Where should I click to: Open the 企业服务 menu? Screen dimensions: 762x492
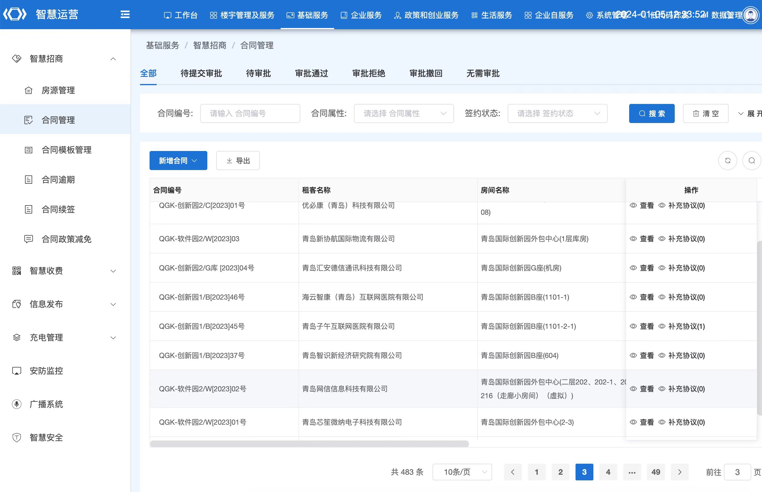click(x=361, y=15)
